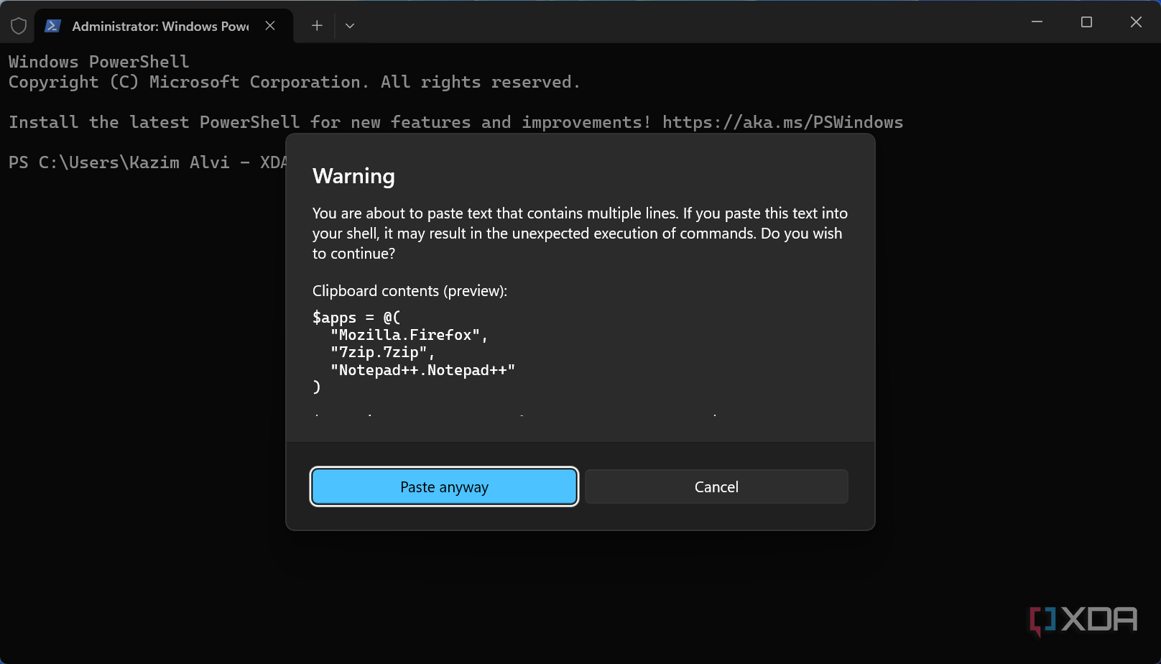This screenshot has width=1161, height=664.
Task: Click the "$apps = @(" preview line
Action: tap(356, 318)
